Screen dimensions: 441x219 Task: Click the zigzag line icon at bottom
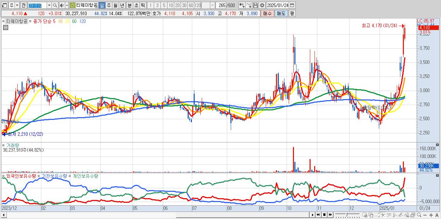coord(395,215)
